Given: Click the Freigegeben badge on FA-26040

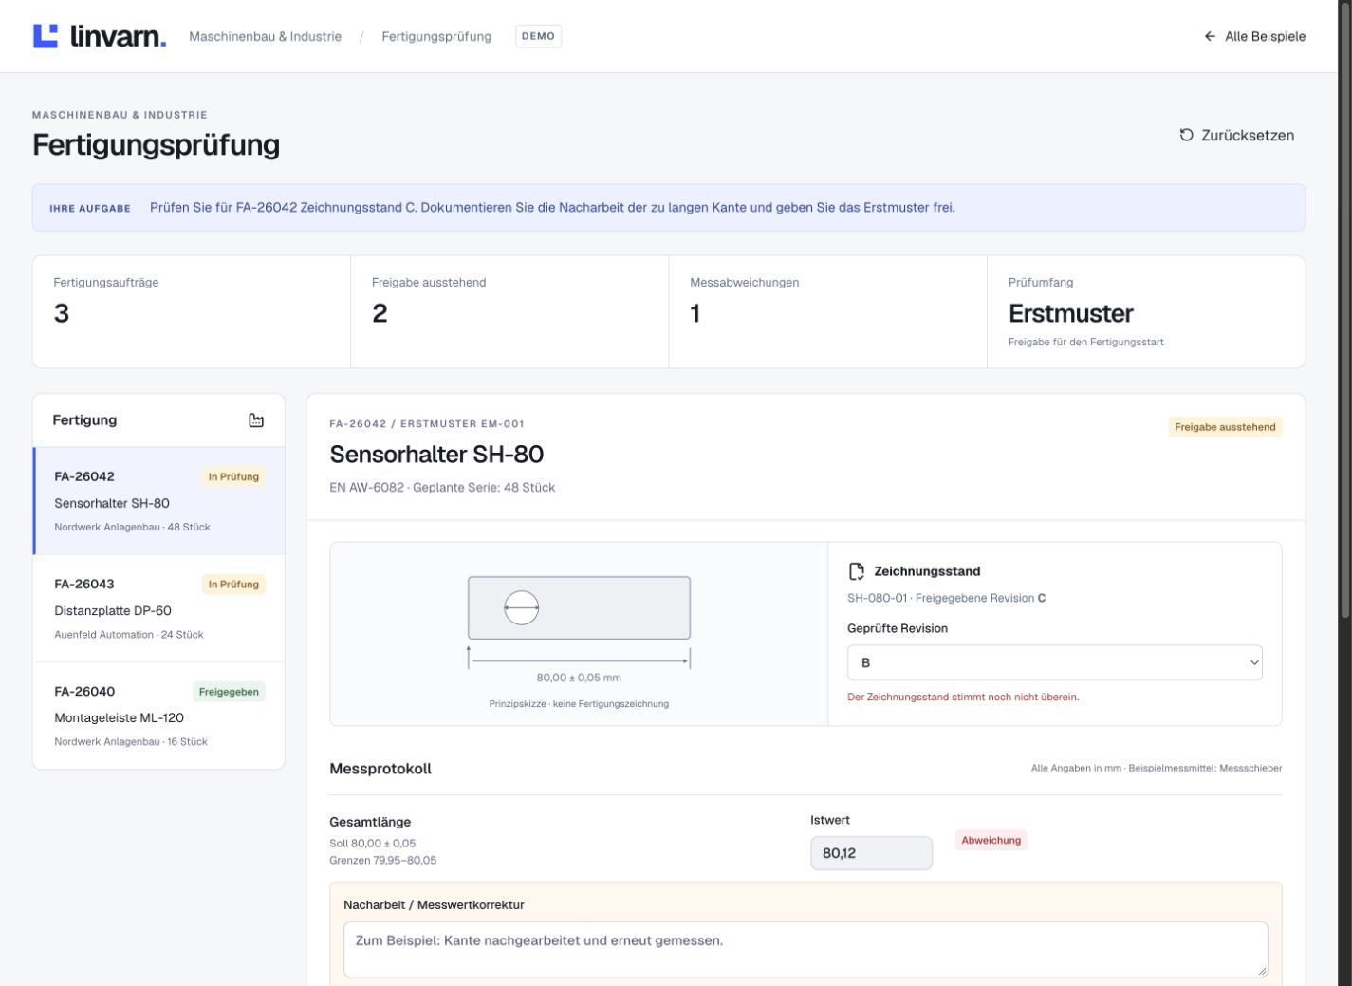Looking at the screenshot, I should (x=229, y=692).
